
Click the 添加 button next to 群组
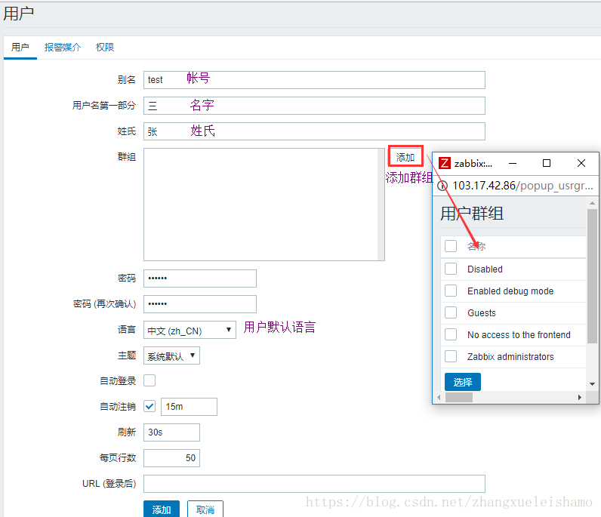pyautogui.click(x=405, y=157)
